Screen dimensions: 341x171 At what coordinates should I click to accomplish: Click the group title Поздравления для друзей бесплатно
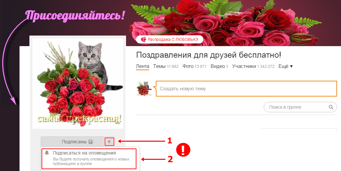[209, 55]
